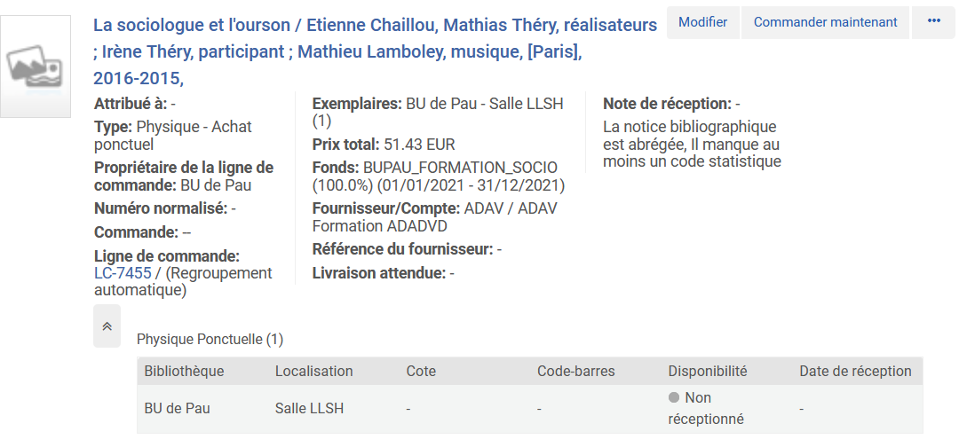Open the three-dots more actions menu
This screenshot has width=959, height=447.
click(933, 22)
